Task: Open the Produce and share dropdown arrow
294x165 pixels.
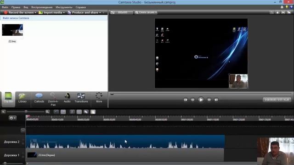Action: [x=100, y=12]
